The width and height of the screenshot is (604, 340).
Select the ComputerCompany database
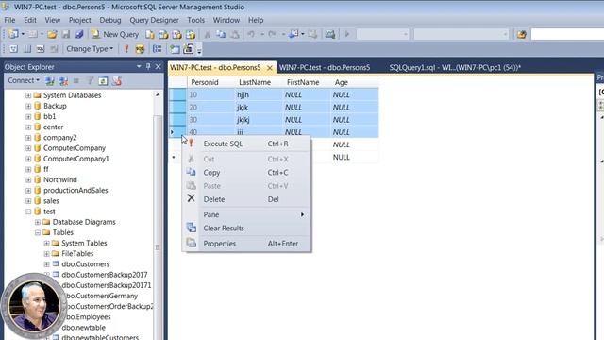pos(74,148)
